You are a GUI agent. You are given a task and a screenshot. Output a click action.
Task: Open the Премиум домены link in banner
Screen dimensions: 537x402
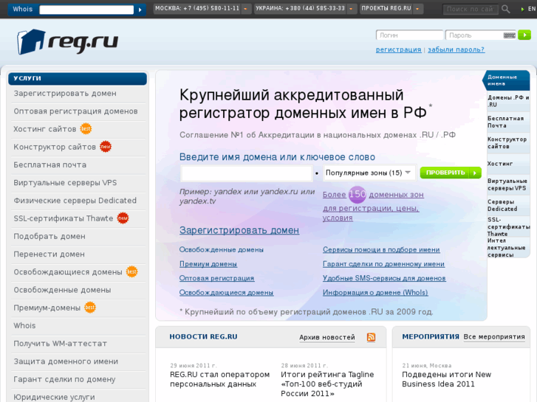208,264
